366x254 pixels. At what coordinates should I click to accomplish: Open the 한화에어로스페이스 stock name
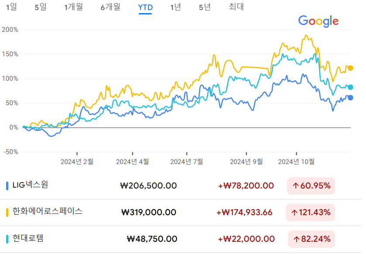tap(48, 211)
